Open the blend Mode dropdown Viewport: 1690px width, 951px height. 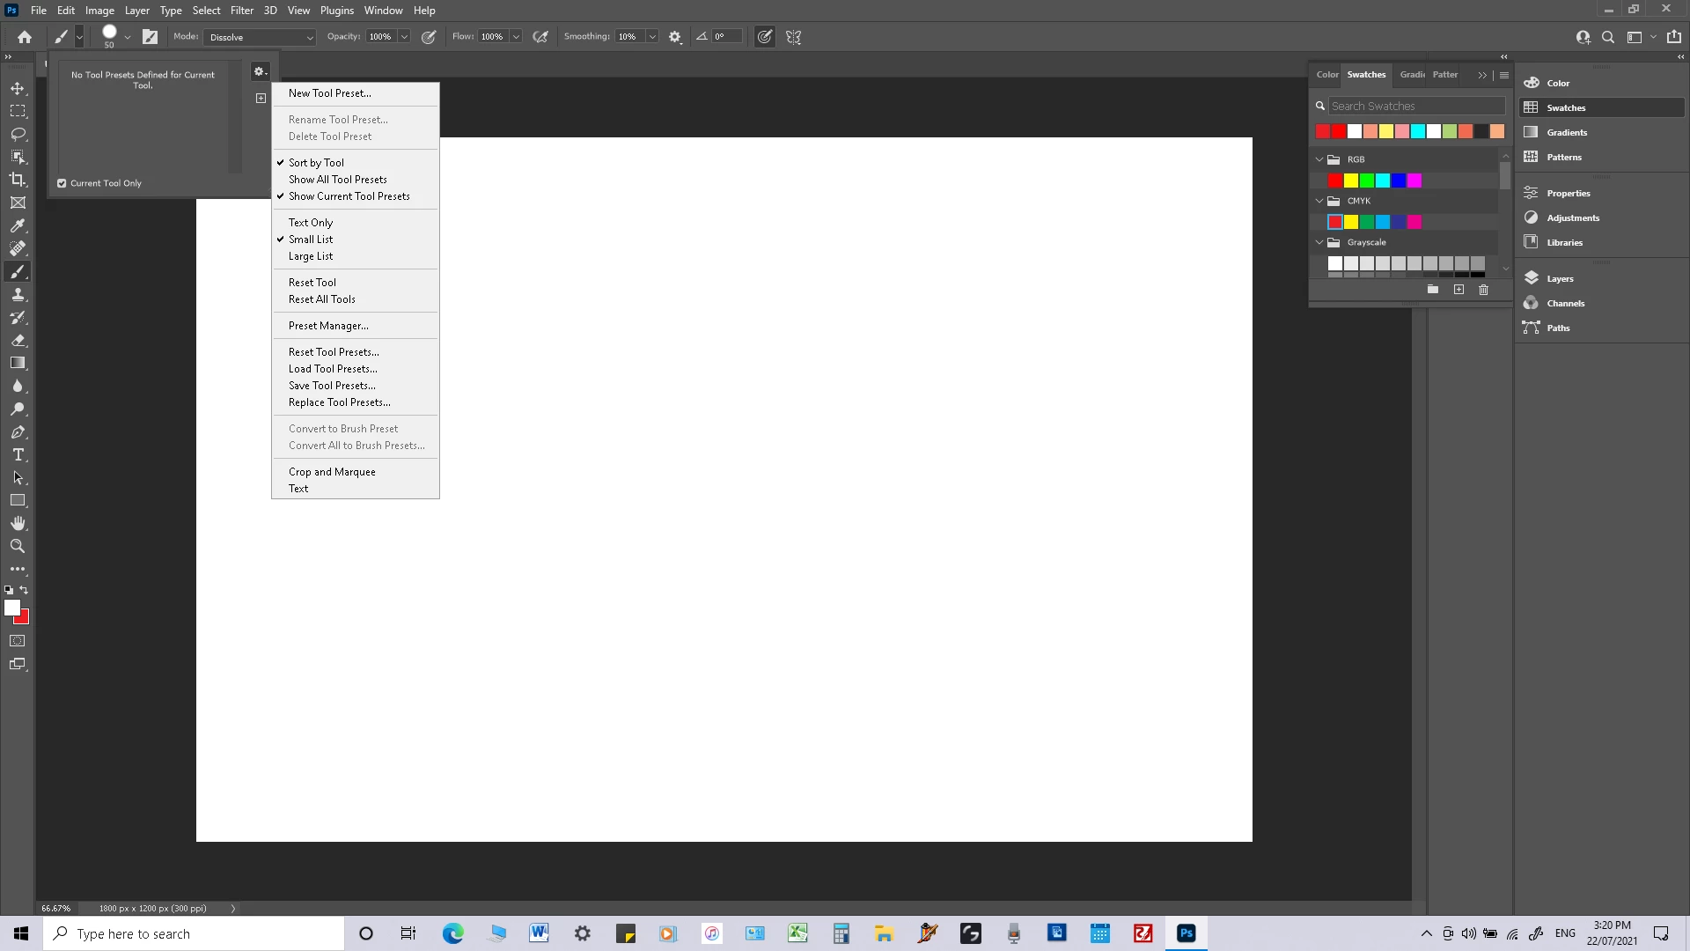tap(261, 37)
